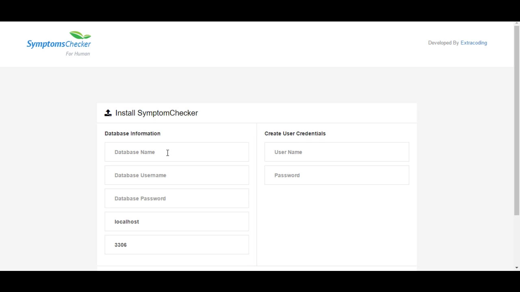Click the Create User Credentials section label
Viewport: 520px width, 292px height.
(x=295, y=133)
